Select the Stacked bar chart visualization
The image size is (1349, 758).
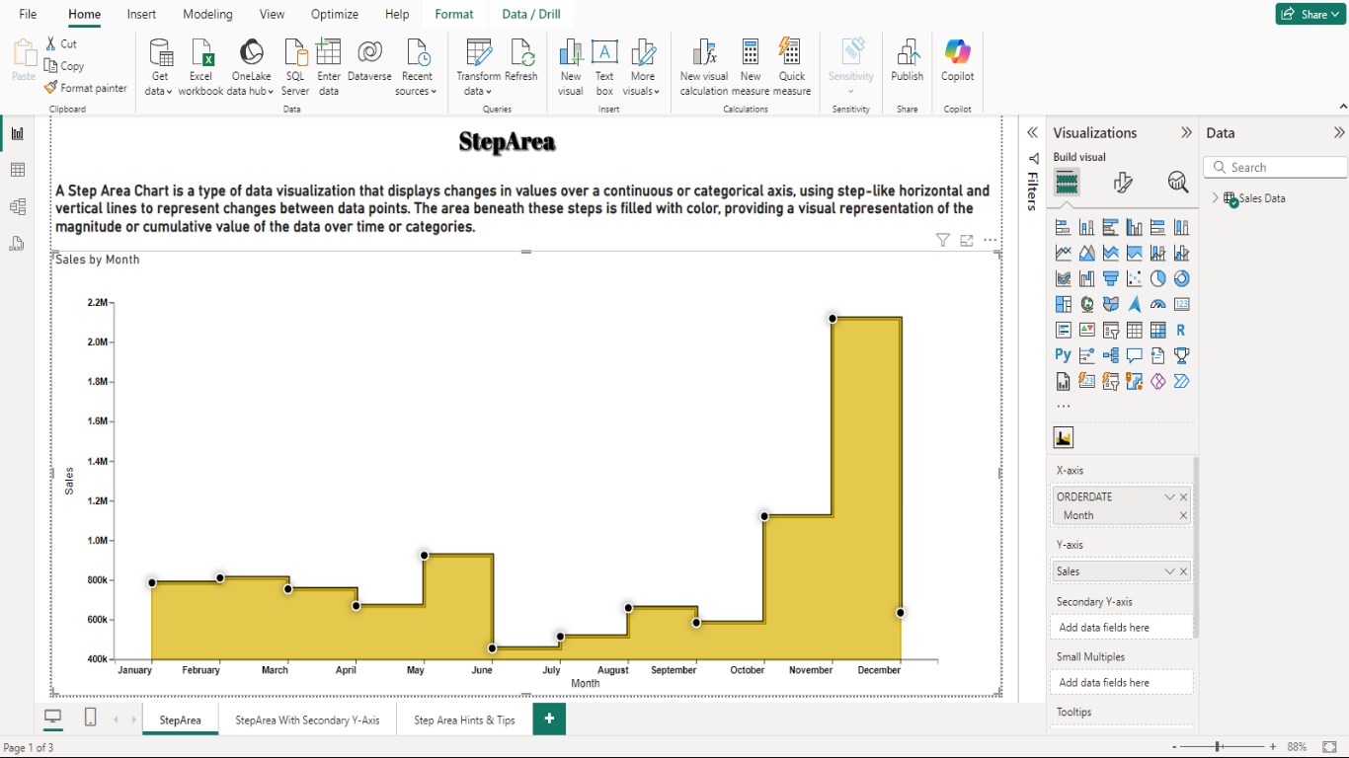click(x=1063, y=226)
